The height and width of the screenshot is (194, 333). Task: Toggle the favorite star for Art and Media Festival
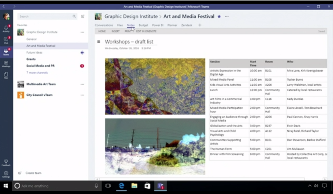(219, 16)
